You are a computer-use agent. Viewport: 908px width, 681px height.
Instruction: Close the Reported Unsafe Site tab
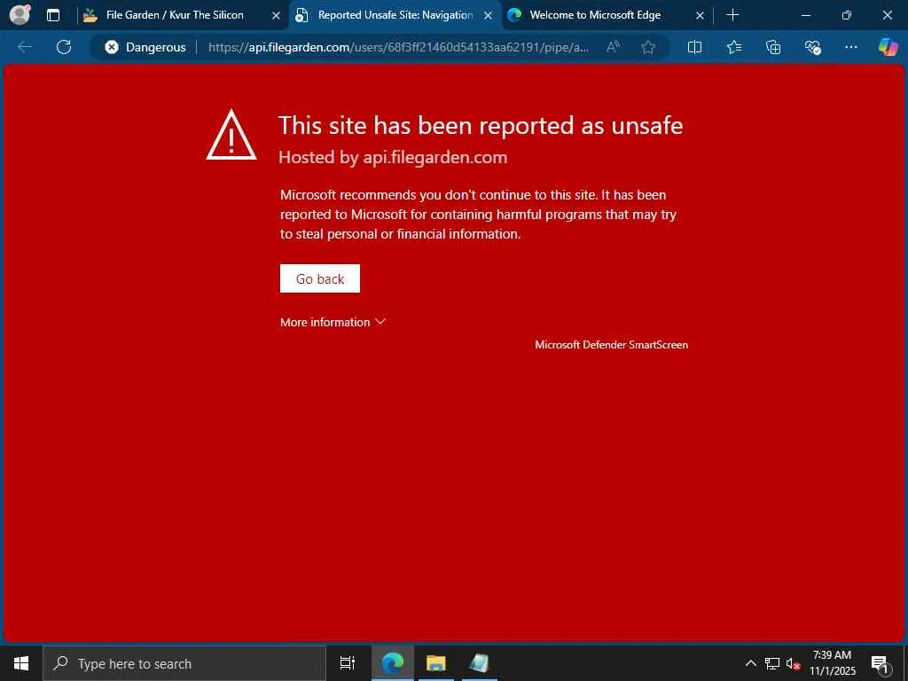tap(489, 16)
